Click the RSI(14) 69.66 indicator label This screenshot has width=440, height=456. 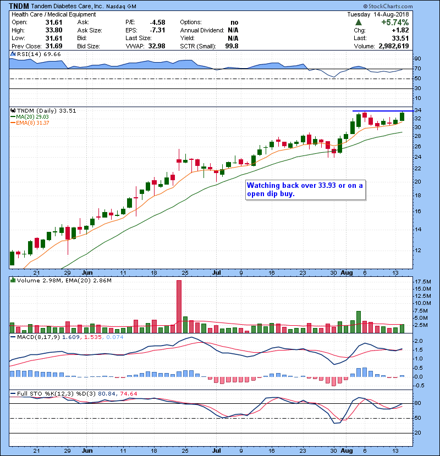click(x=38, y=54)
